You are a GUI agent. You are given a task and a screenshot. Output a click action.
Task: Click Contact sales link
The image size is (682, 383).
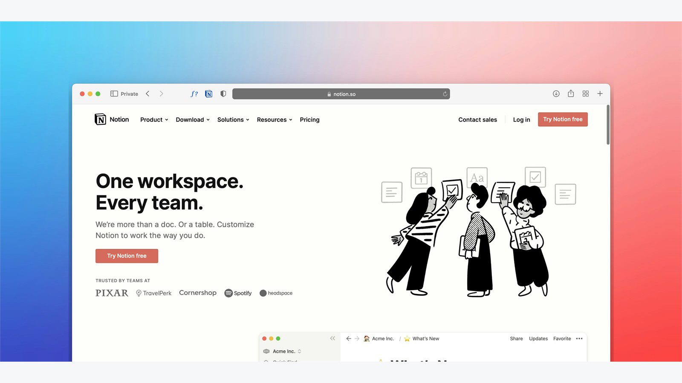(x=477, y=120)
